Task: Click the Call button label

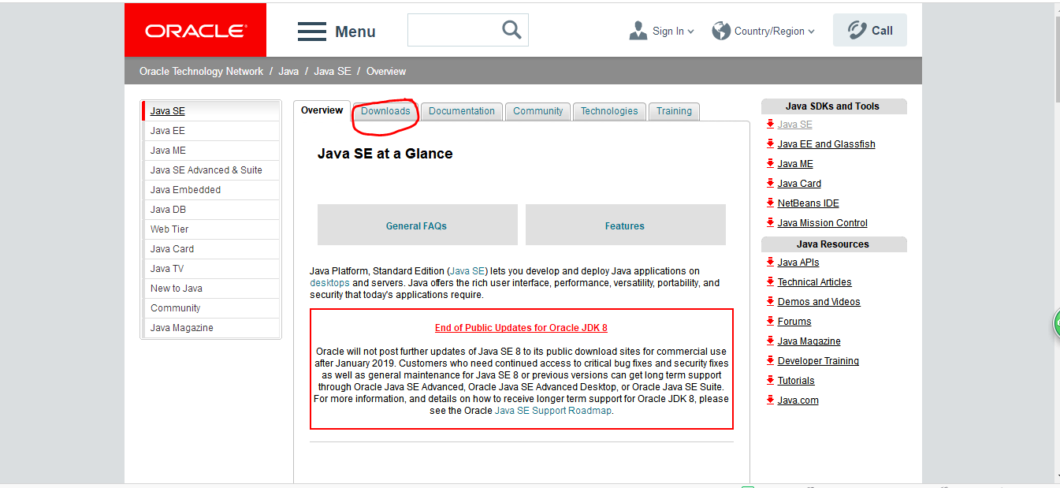Action: click(882, 31)
